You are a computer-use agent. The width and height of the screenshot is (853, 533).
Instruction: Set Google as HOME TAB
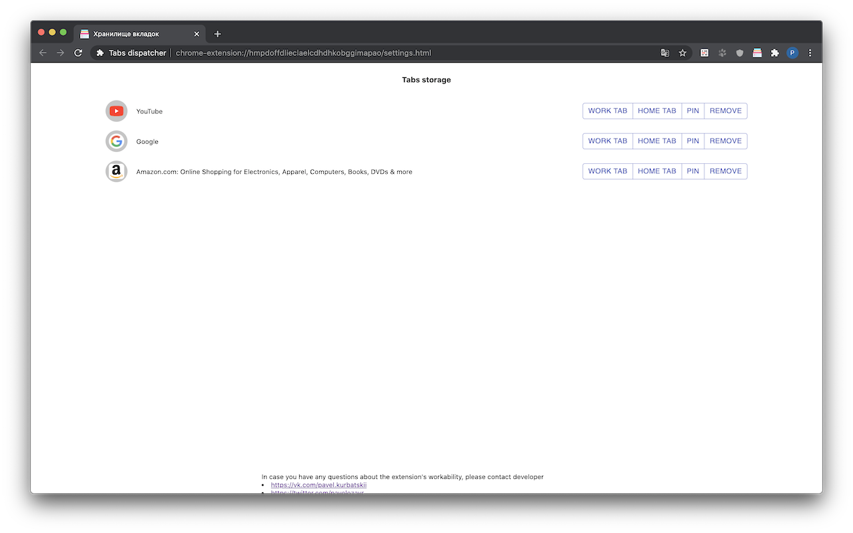[x=657, y=141]
